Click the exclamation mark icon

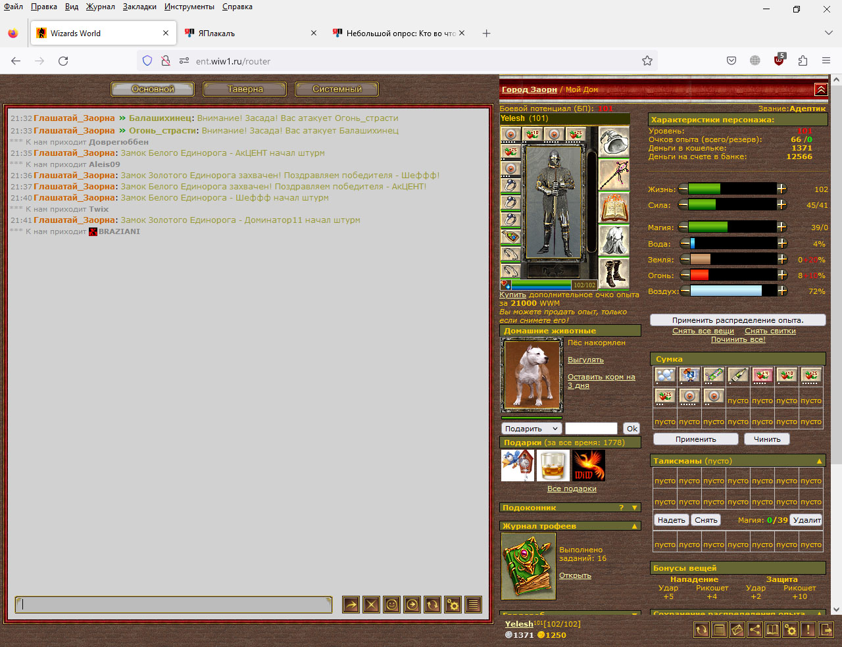point(808,629)
